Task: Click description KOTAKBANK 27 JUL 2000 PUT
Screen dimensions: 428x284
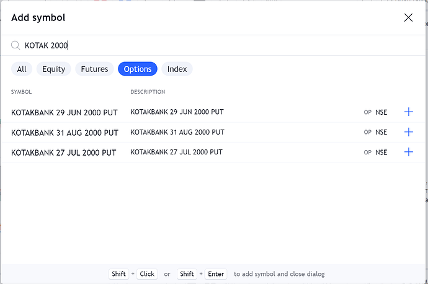Action: [176, 152]
